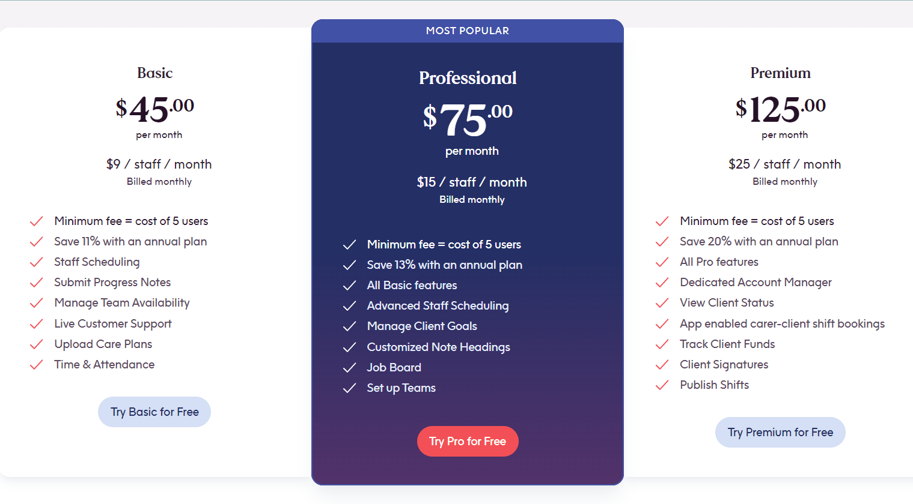Select the Basic plan title
This screenshot has height=504, width=913.
point(155,73)
